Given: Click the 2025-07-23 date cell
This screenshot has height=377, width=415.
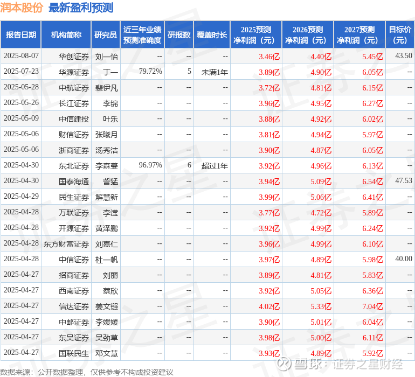Looking at the screenshot, I should 21,72.
